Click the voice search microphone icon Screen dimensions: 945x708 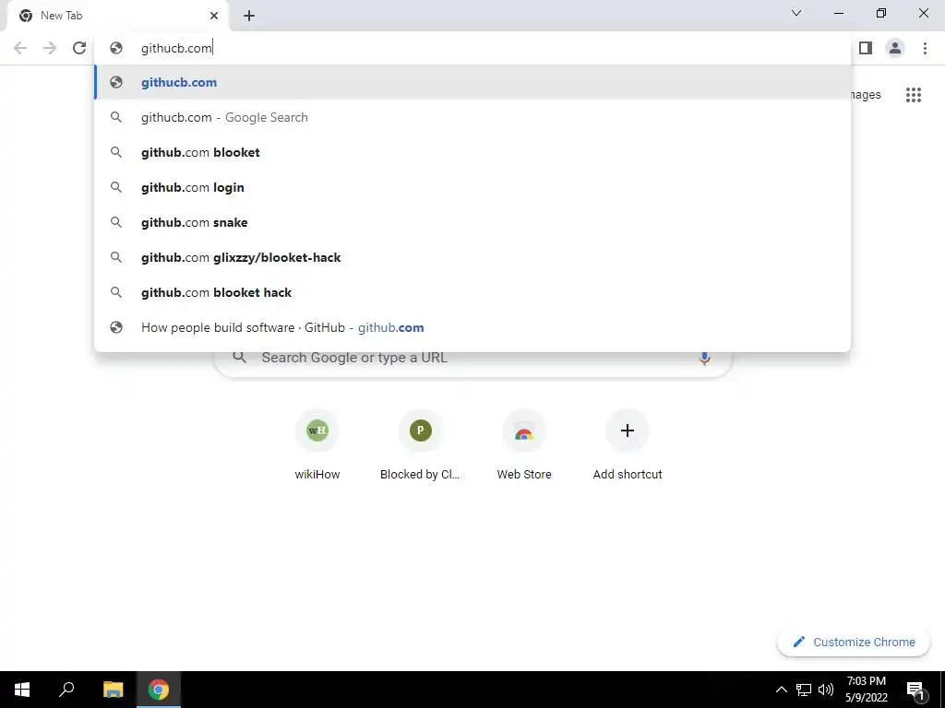click(x=704, y=360)
